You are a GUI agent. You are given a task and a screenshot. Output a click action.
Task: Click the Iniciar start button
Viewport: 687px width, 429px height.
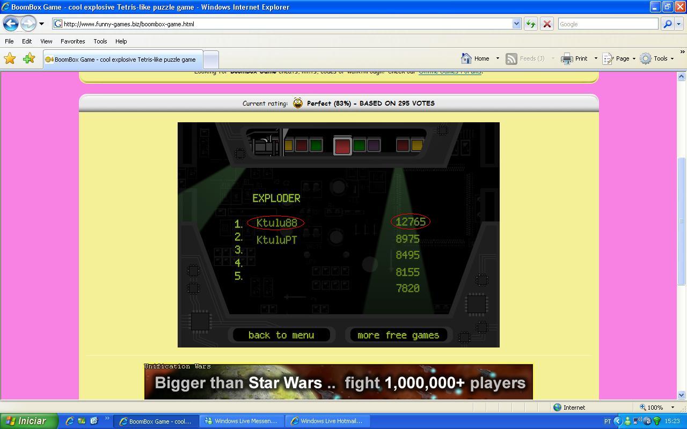click(28, 421)
